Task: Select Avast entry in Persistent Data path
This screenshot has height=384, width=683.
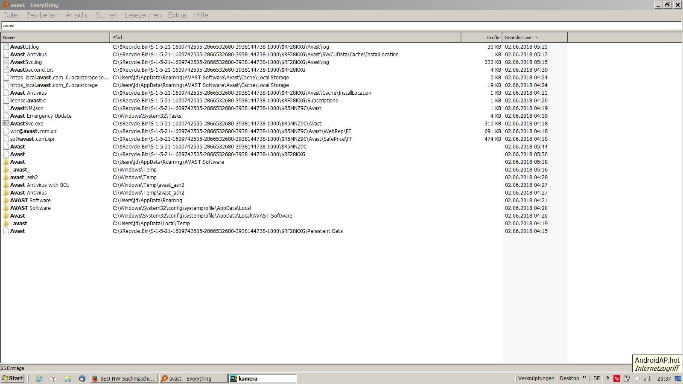Action: point(18,231)
